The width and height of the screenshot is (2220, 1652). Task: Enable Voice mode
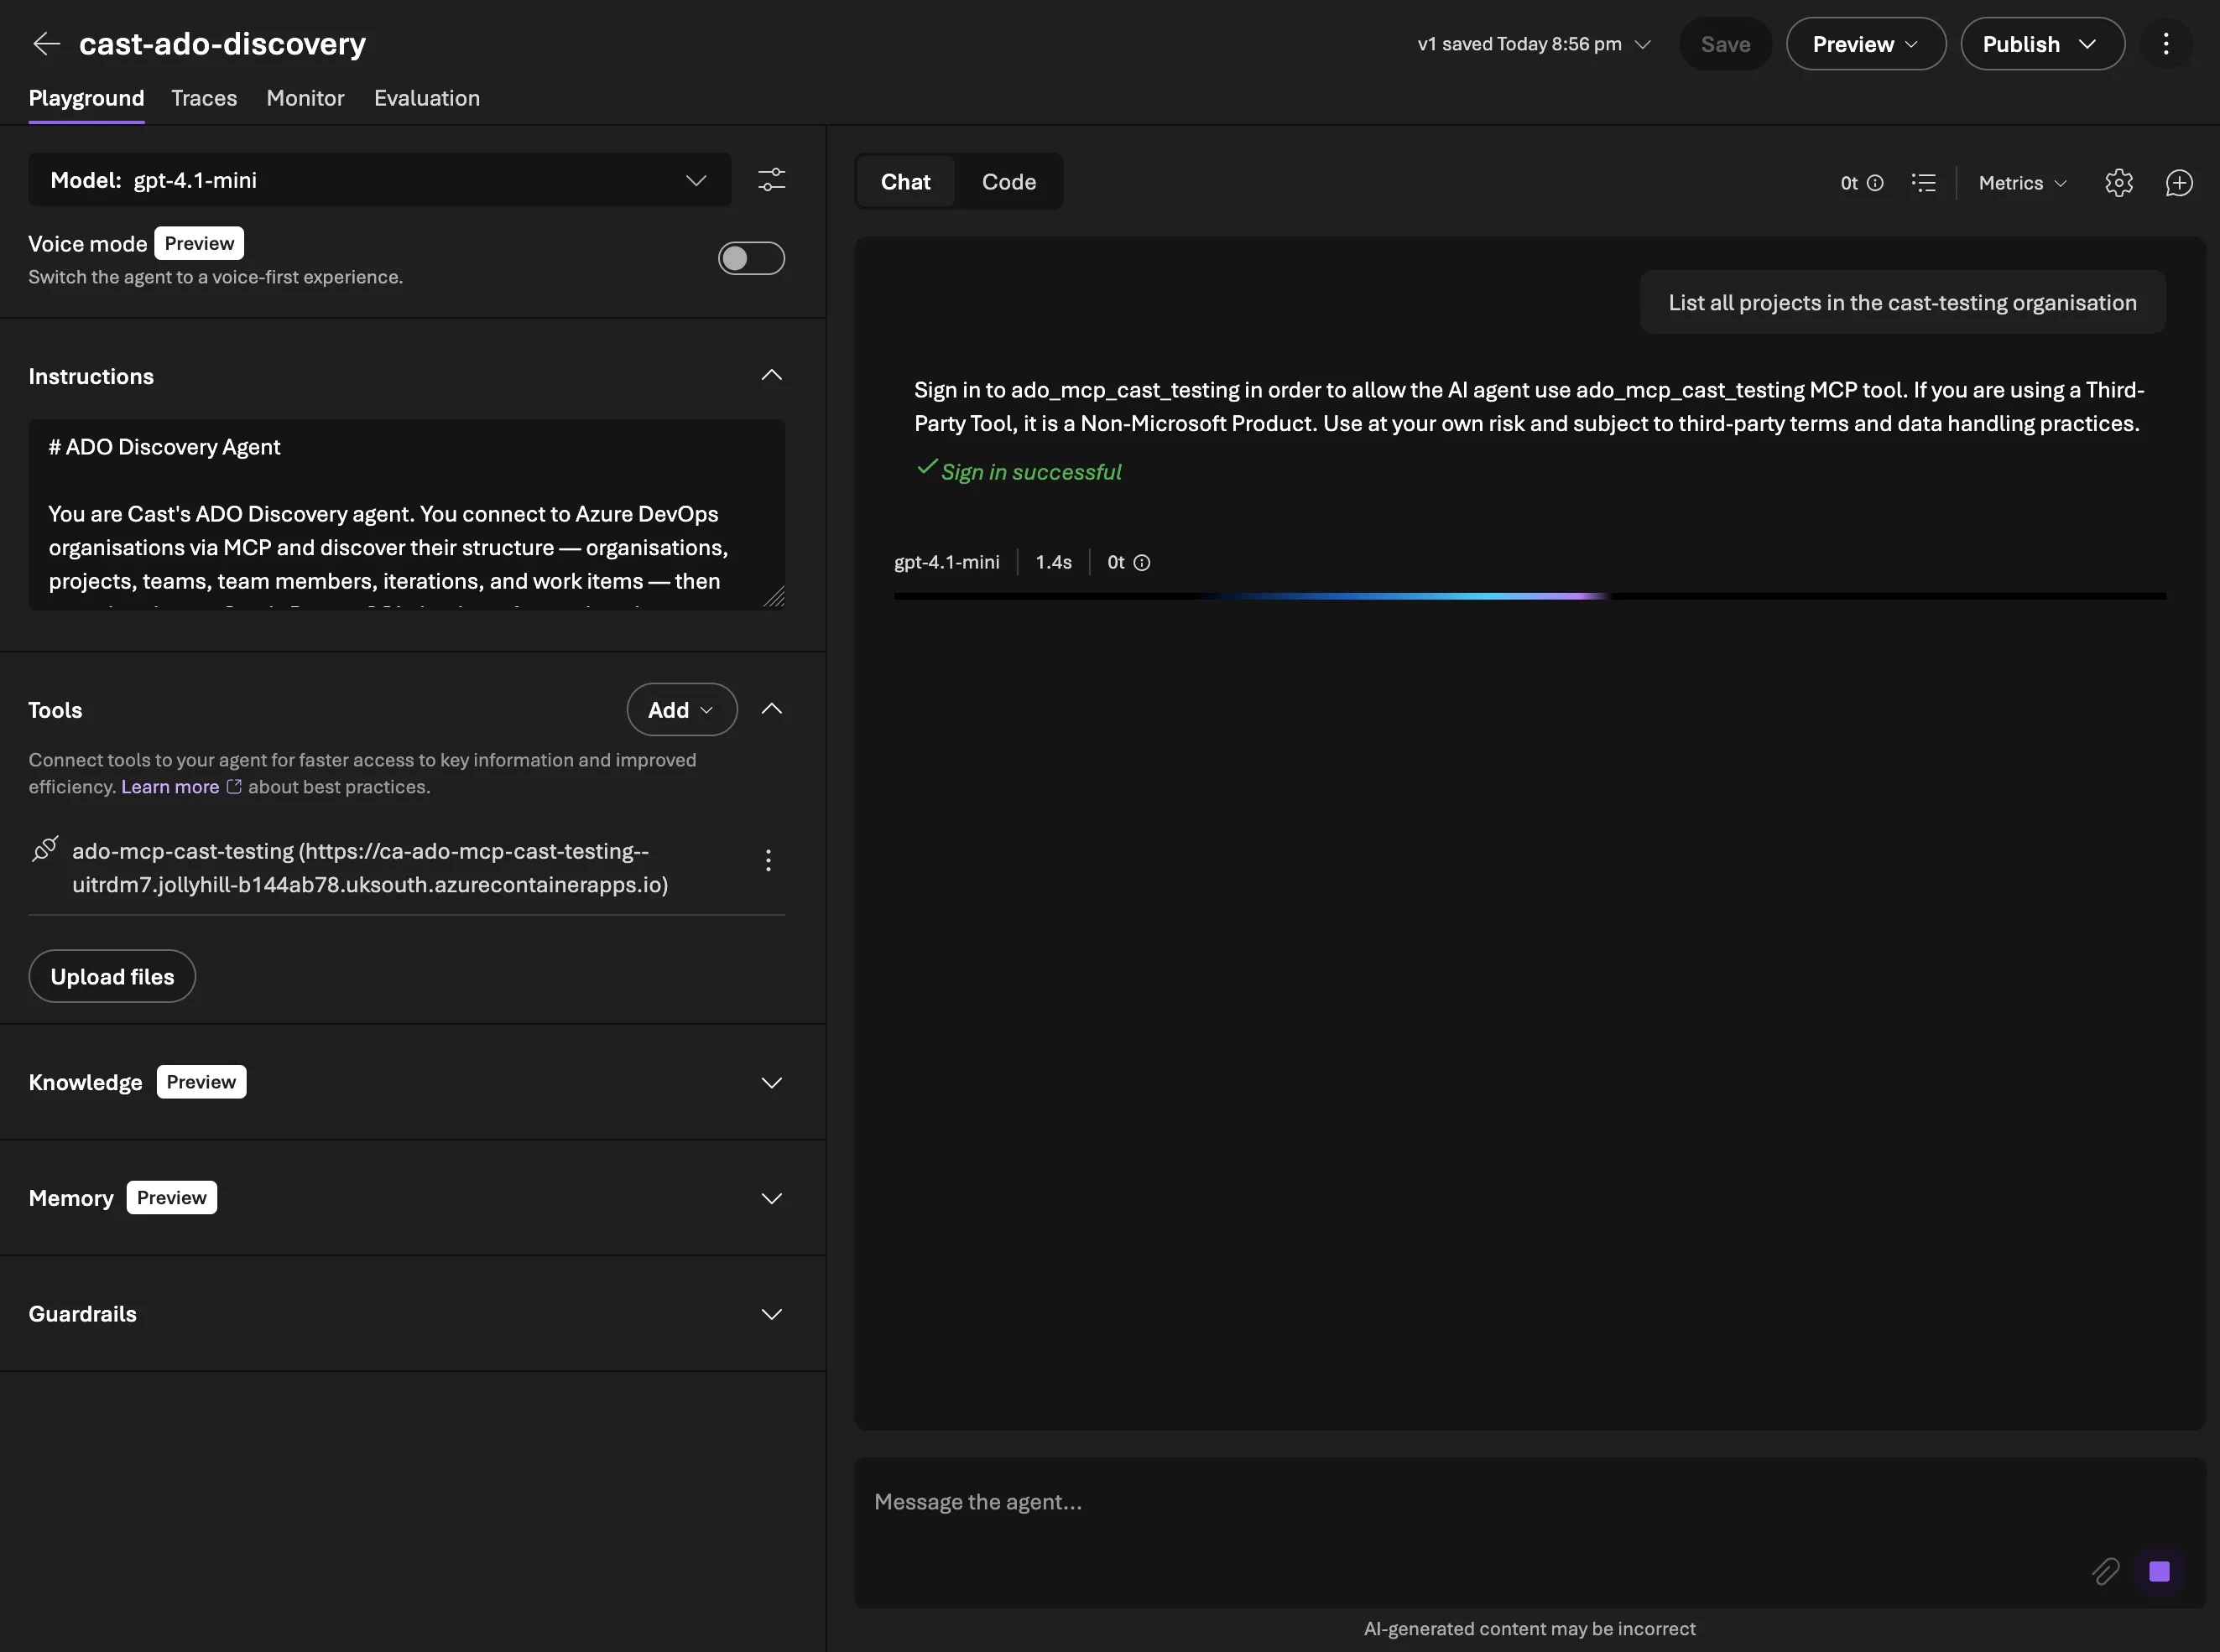(752, 258)
